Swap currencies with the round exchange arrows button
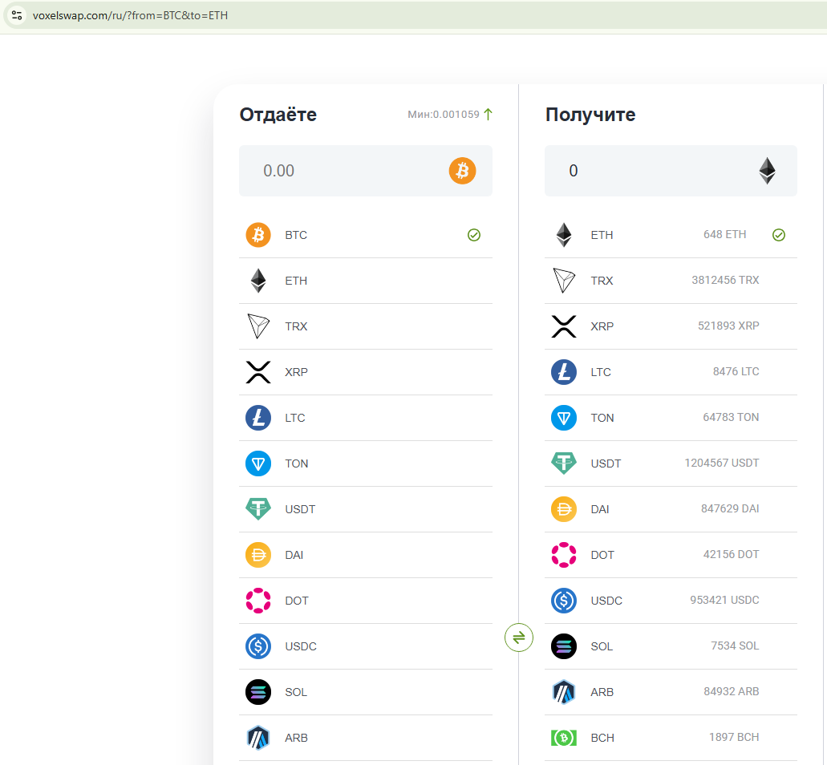Screen dimensions: 827x765 518,637
